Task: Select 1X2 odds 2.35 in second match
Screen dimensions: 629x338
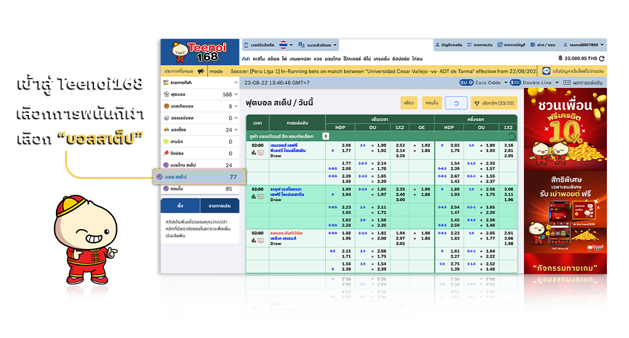Action: (400, 189)
